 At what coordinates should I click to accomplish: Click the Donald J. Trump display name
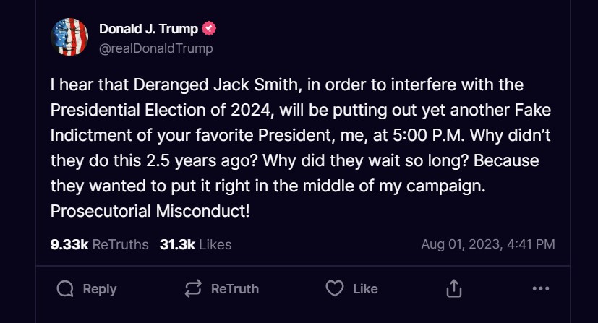(148, 30)
